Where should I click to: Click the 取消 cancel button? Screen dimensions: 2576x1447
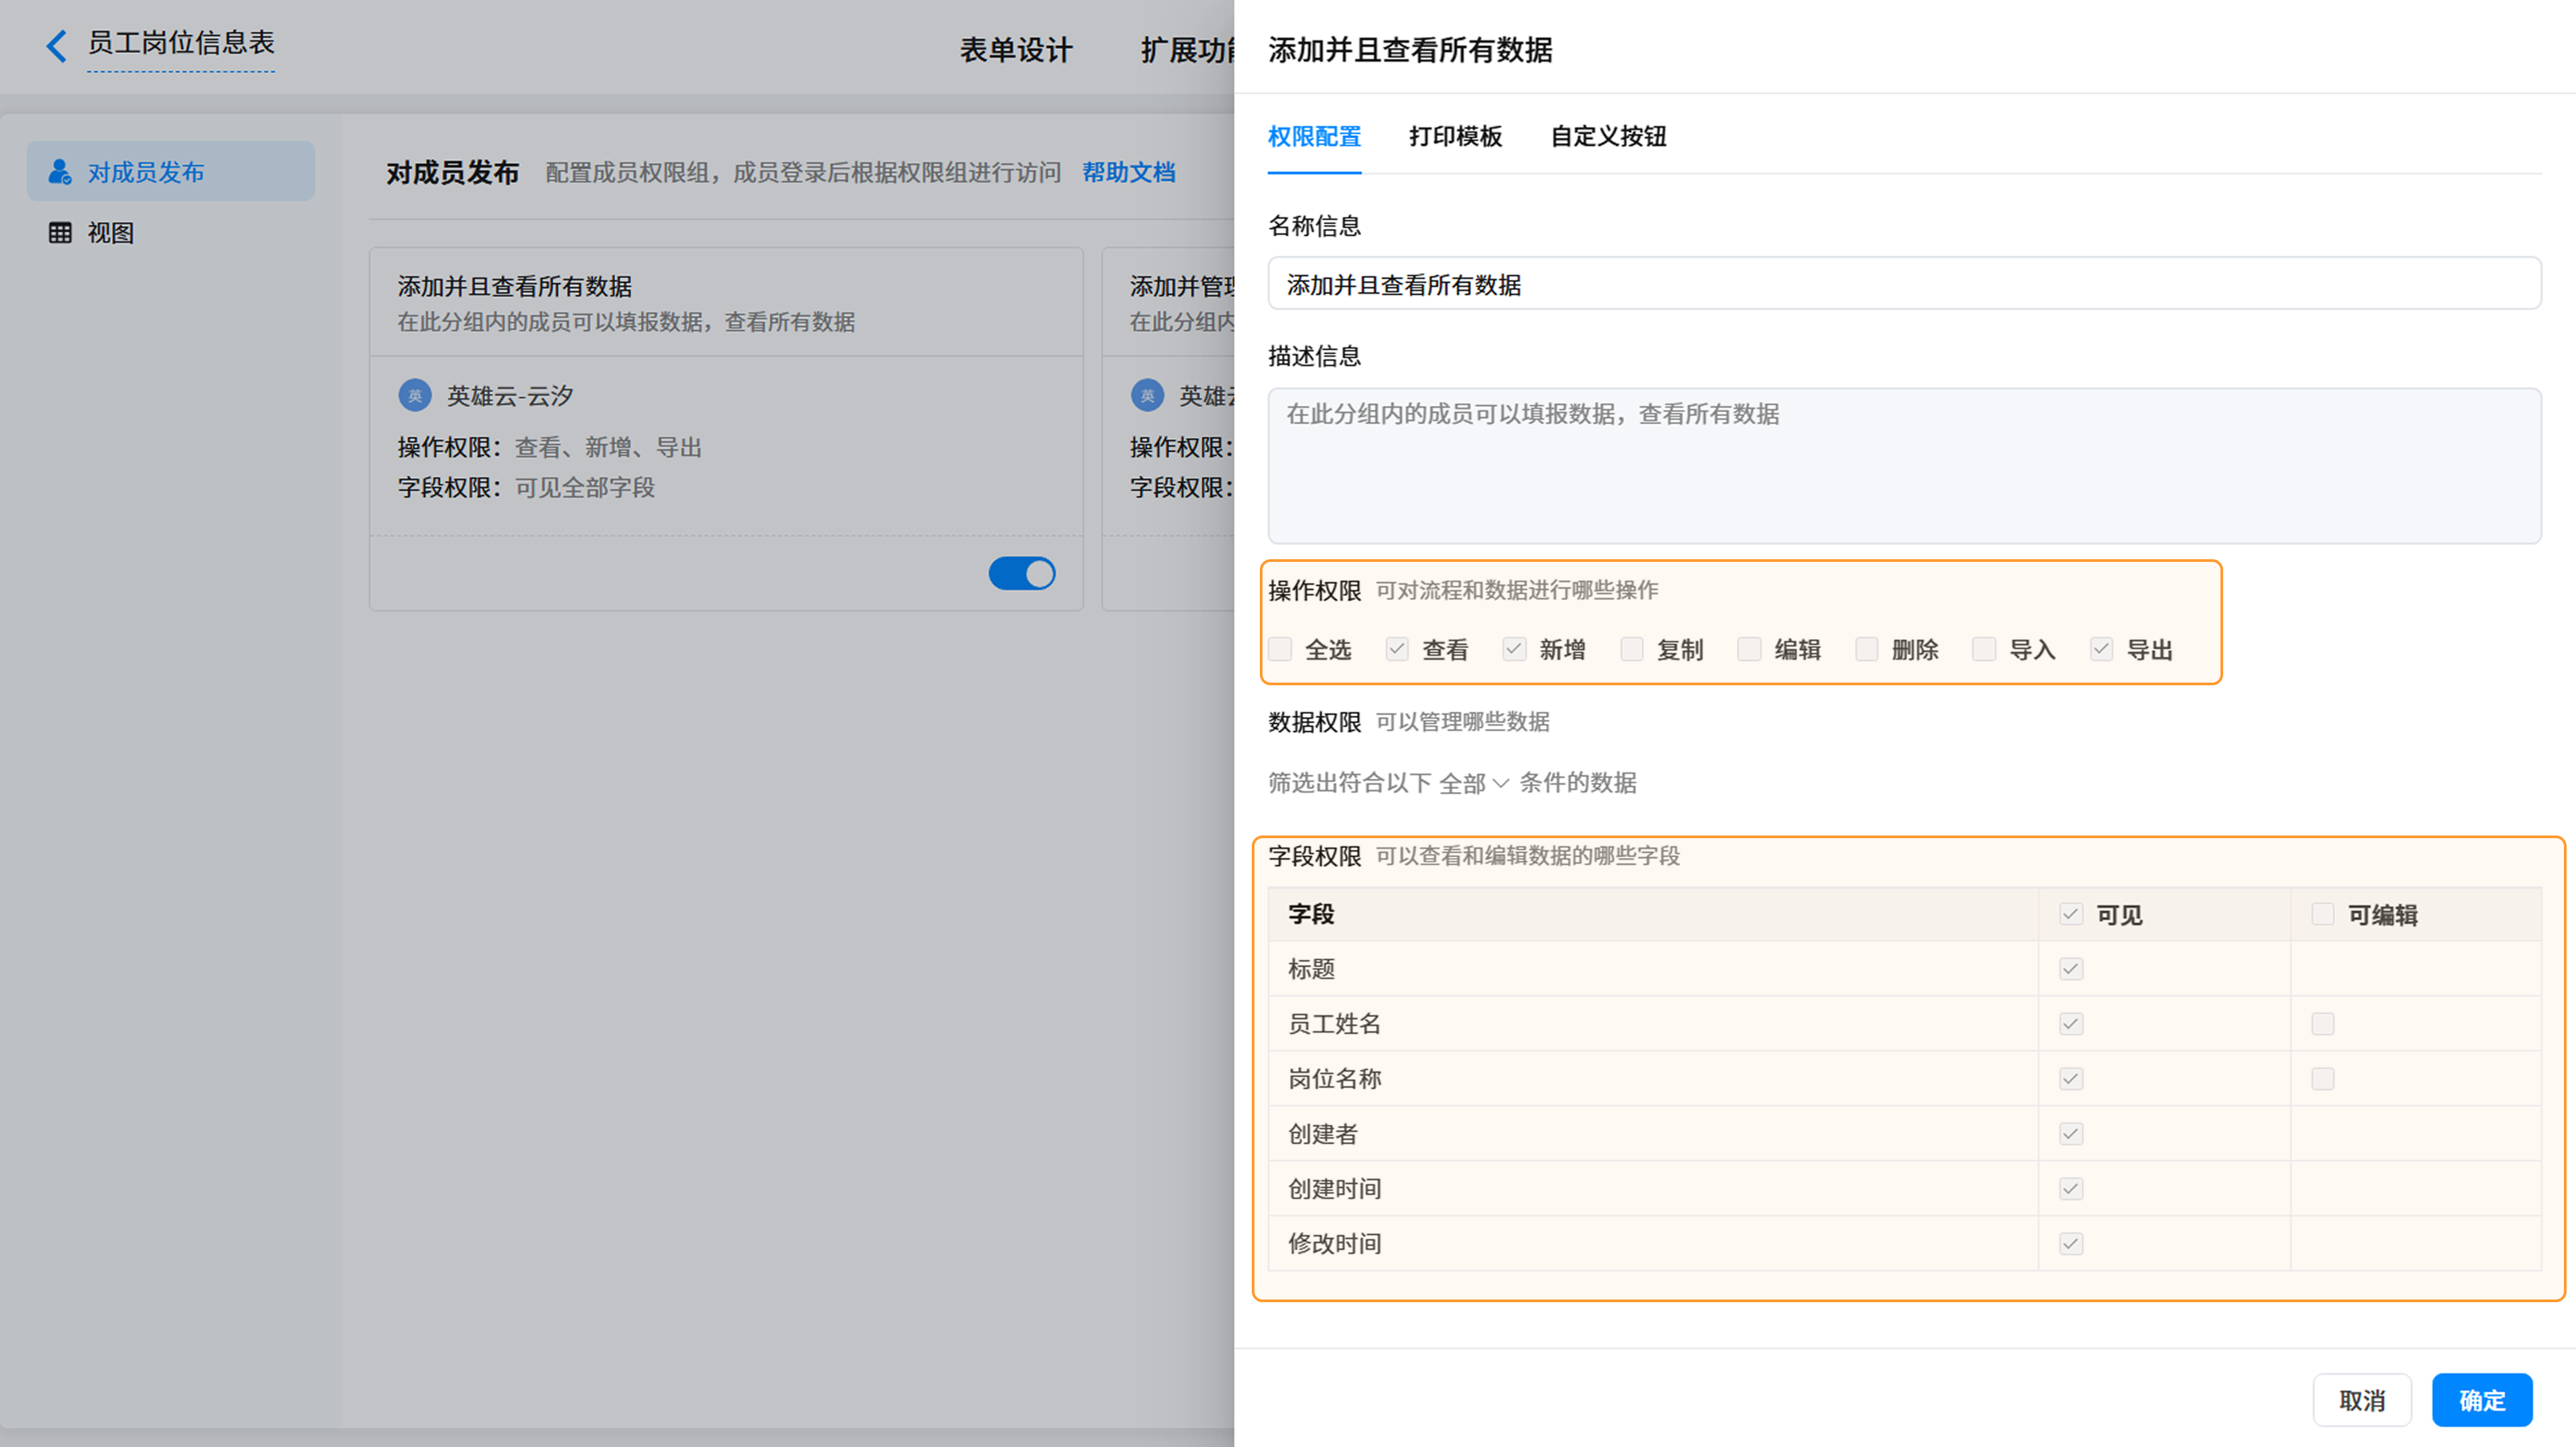tap(2362, 1400)
